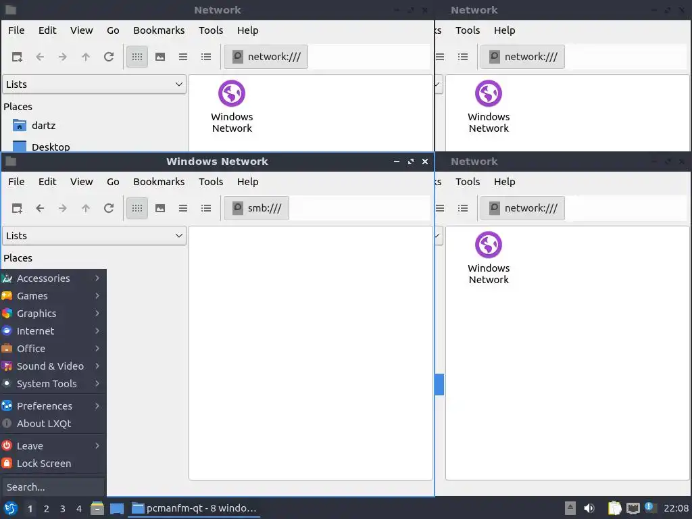Click Lock Screen in the application menu

coord(53,464)
